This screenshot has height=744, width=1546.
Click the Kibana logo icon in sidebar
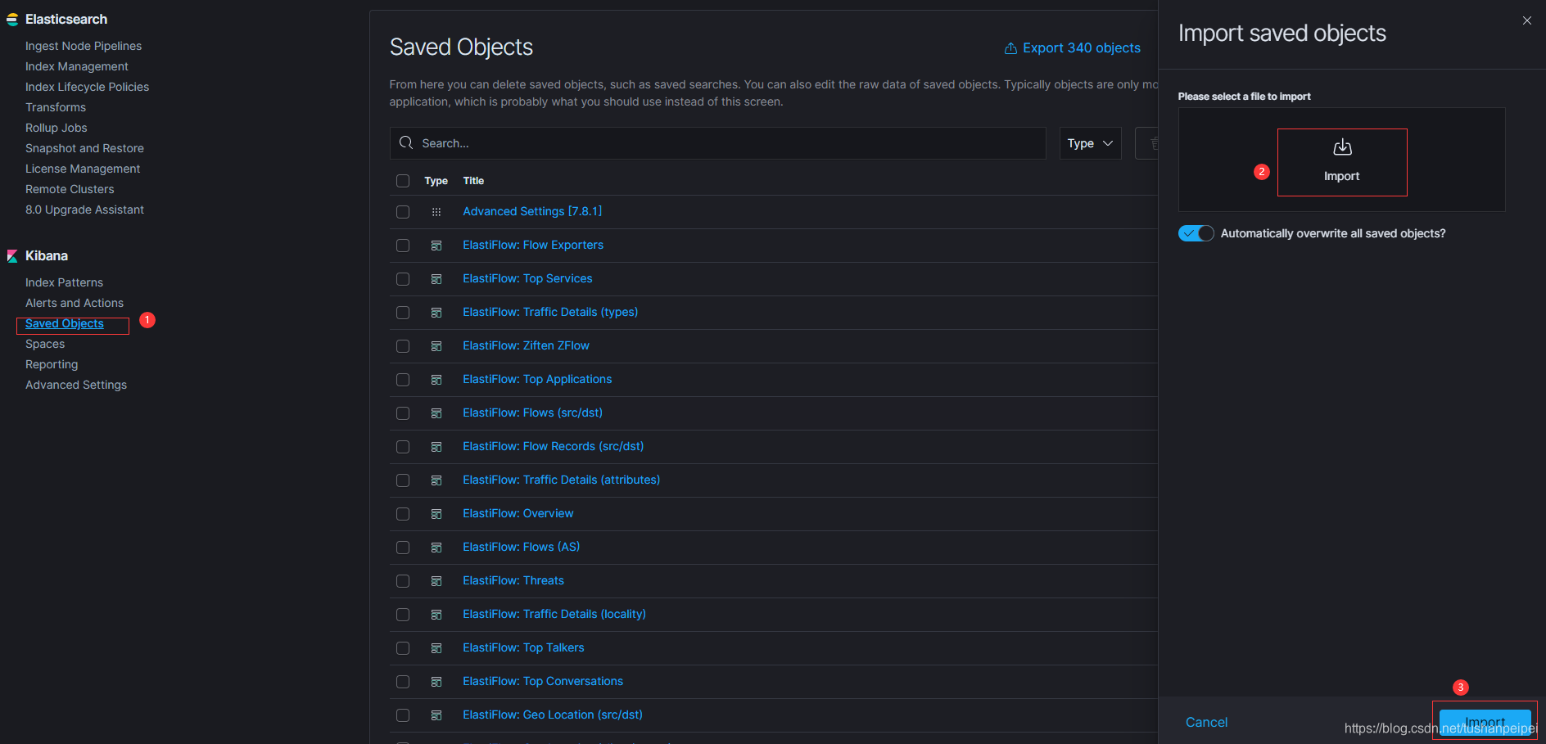[x=12, y=256]
